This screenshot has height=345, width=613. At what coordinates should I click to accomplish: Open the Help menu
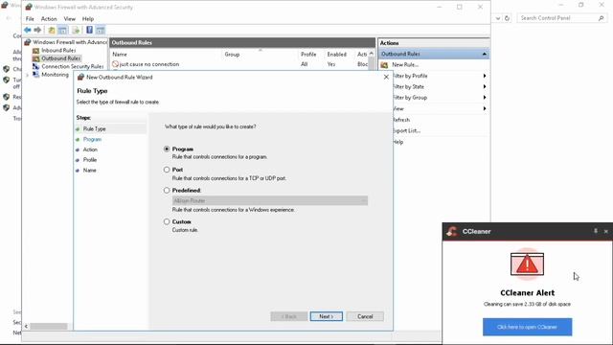point(88,19)
